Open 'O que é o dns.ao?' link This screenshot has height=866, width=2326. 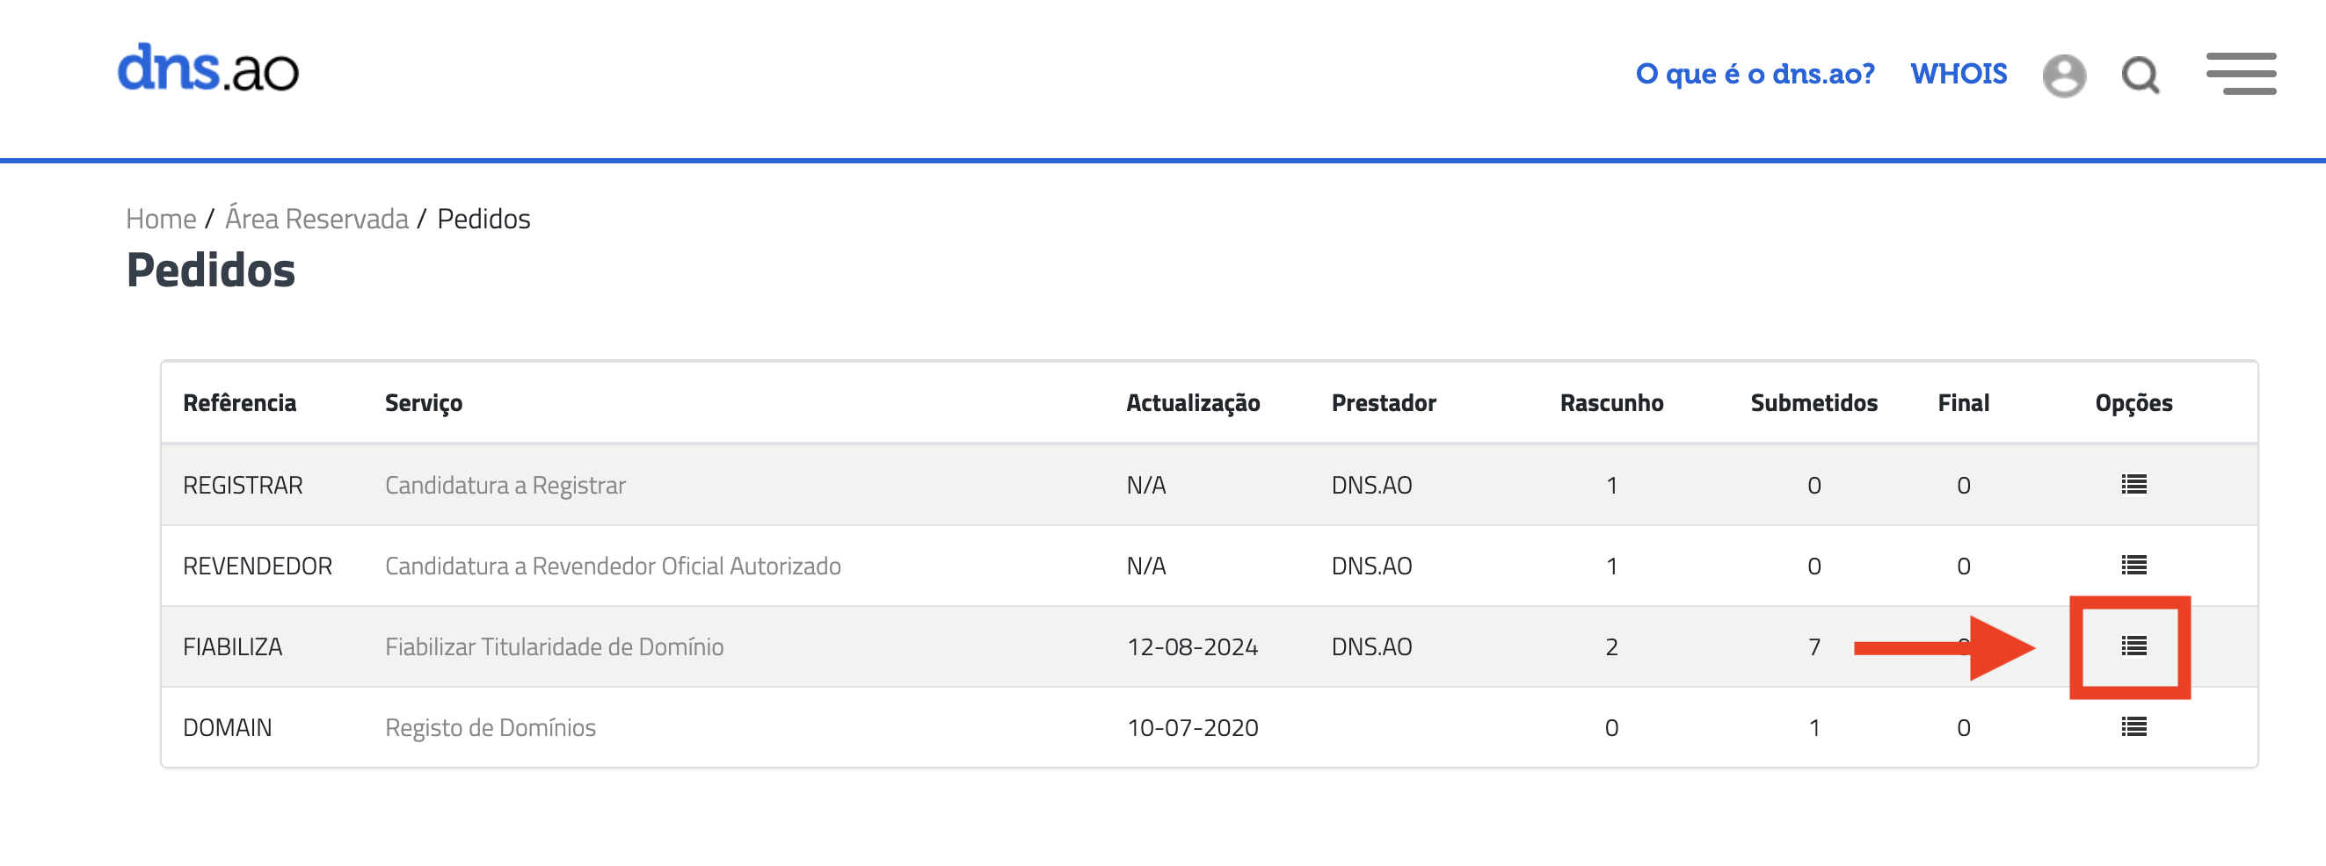coord(1755,74)
